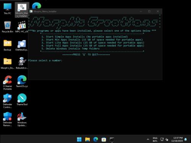This screenshot has width=191, height=143.
Task: Open the Backup folder icon
Action: pos(7,45)
